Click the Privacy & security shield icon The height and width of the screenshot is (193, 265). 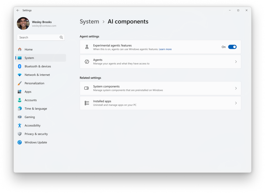[x=20, y=134]
